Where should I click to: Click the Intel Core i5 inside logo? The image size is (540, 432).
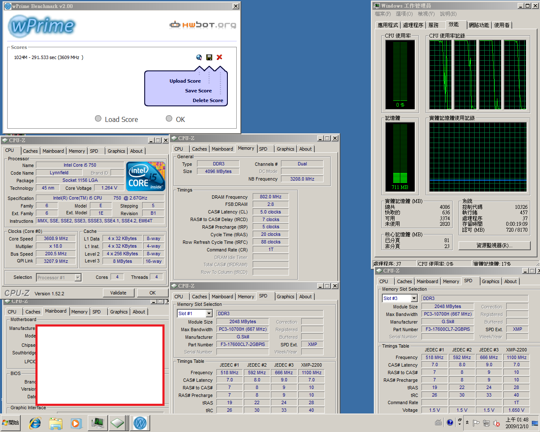pyautogui.click(x=146, y=176)
